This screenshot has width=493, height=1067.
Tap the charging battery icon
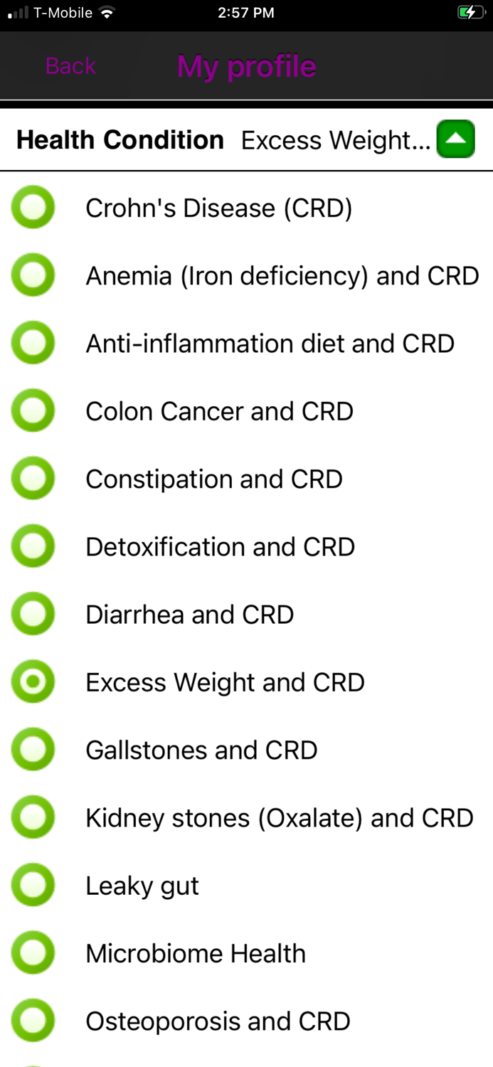tap(470, 11)
